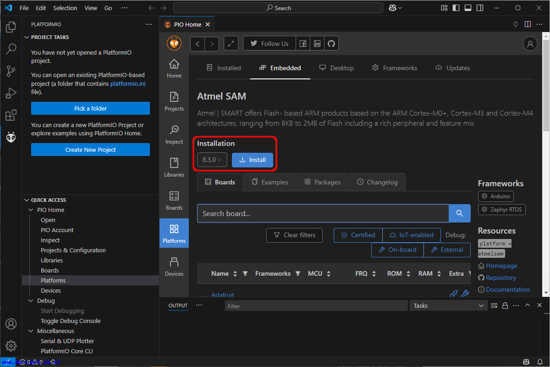The width and height of the screenshot is (550, 367).
Task: Open Libraries in PIO Home sidebar
Action: click(174, 167)
